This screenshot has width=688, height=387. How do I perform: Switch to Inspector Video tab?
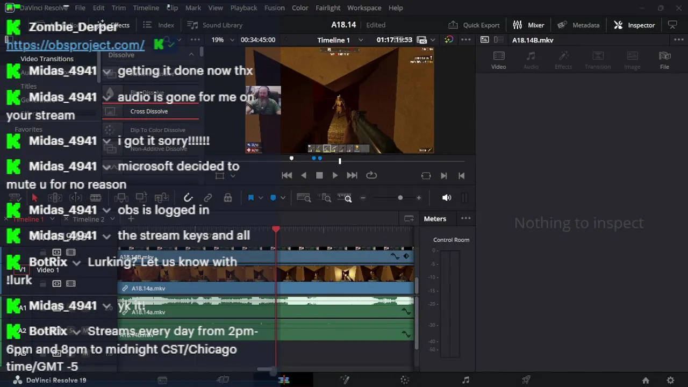click(x=498, y=60)
